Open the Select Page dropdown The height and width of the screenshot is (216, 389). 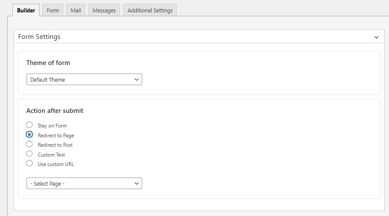[x=84, y=183]
